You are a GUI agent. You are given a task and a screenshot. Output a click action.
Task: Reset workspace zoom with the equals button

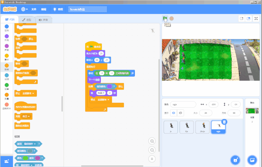[152, 159]
